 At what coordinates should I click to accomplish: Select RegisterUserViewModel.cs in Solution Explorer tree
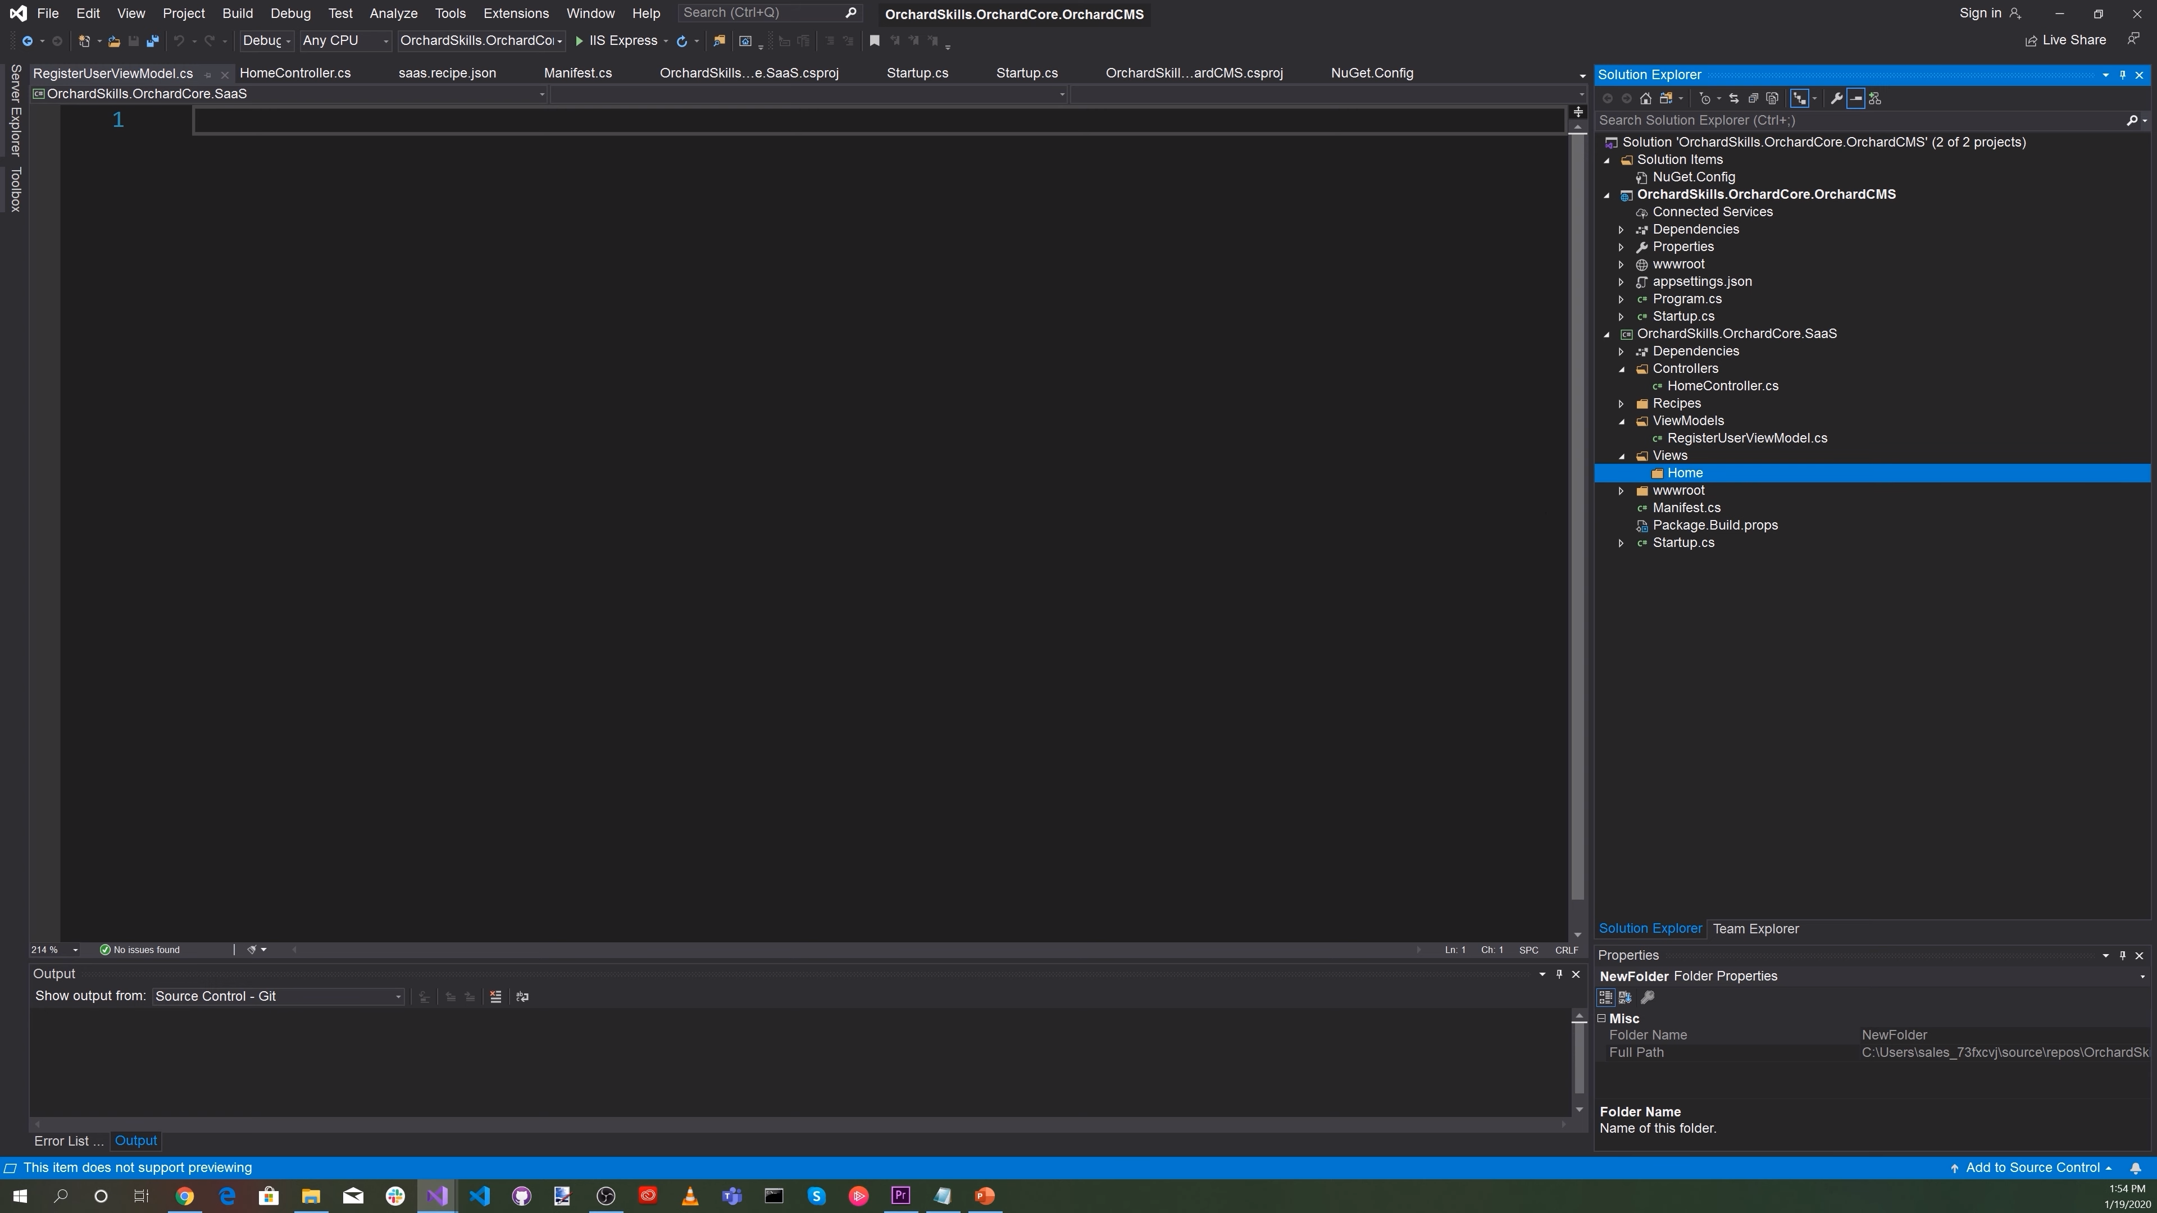click(1747, 439)
